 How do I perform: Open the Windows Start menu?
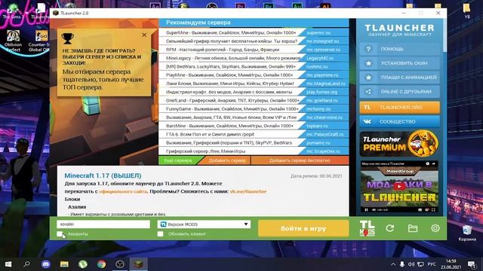click(8, 264)
